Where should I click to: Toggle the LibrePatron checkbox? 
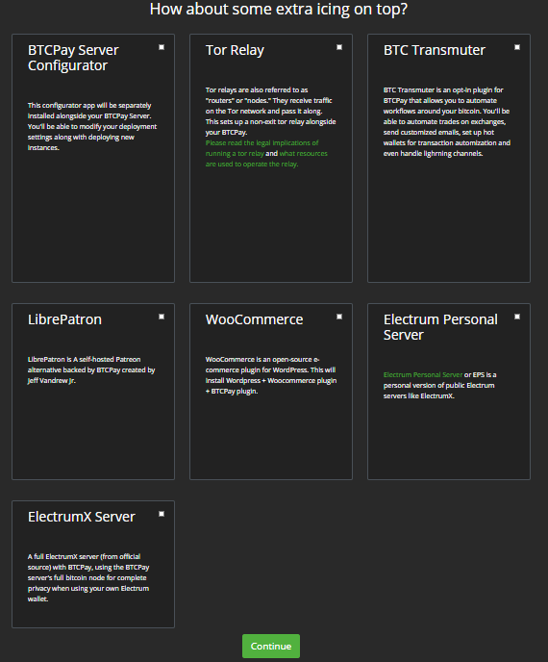(162, 317)
